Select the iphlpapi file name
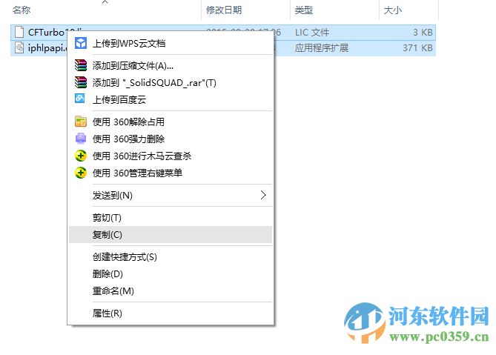Viewport: 496px width, 355px height. [47, 48]
